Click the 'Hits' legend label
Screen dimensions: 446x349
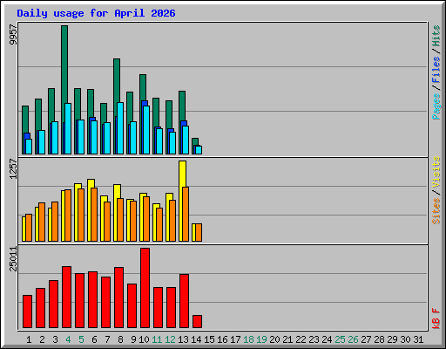point(436,36)
